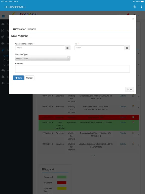Click the yellow Canceled legend swatch
The width and height of the screenshot is (145, 194).
[x=62, y=188]
